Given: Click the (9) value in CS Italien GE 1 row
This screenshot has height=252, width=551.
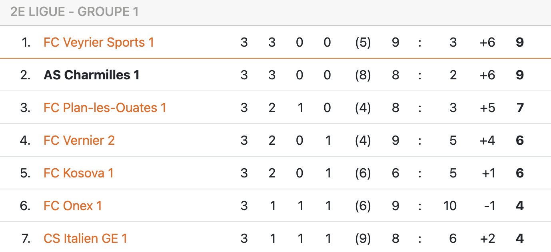Looking at the screenshot, I should point(363,238).
